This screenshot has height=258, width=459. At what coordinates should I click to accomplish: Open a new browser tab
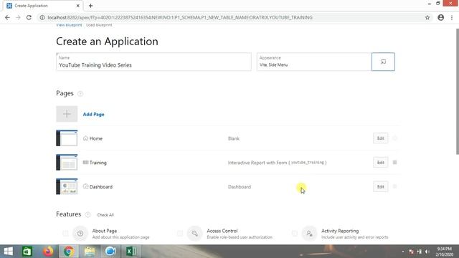[x=90, y=6]
